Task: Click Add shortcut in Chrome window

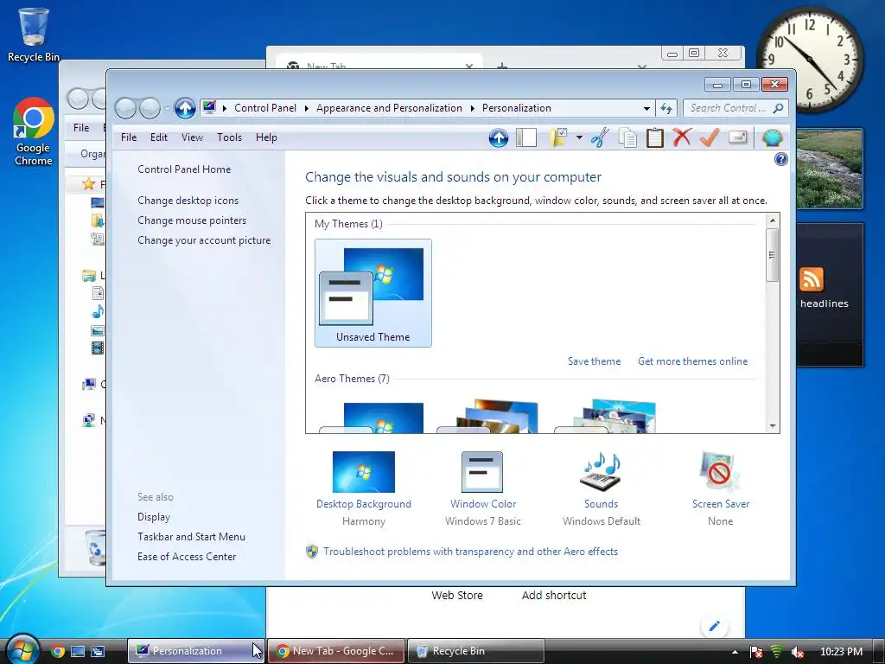Action: (x=554, y=595)
